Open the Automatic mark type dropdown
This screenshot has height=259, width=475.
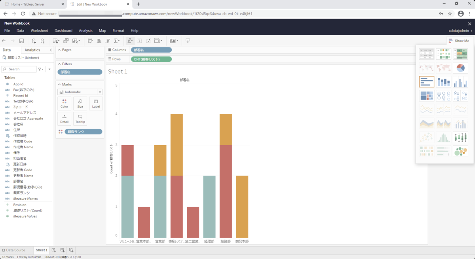point(80,92)
